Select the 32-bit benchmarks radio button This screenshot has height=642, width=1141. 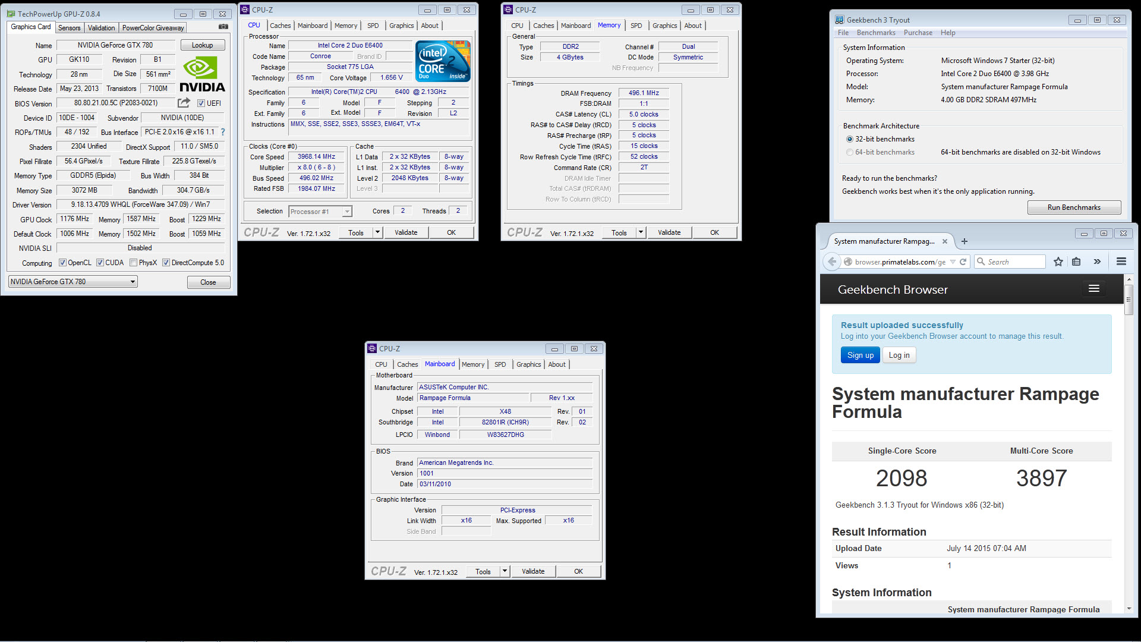pyautogui.click(x=850, y=139)
